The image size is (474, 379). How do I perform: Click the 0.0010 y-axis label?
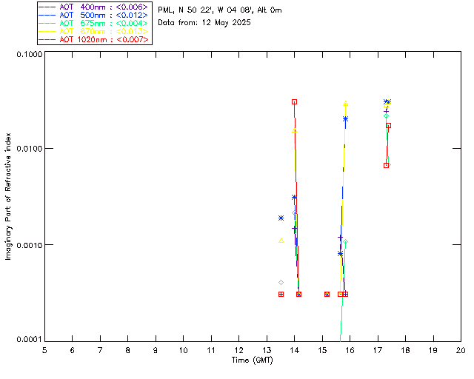pos(29,245)
